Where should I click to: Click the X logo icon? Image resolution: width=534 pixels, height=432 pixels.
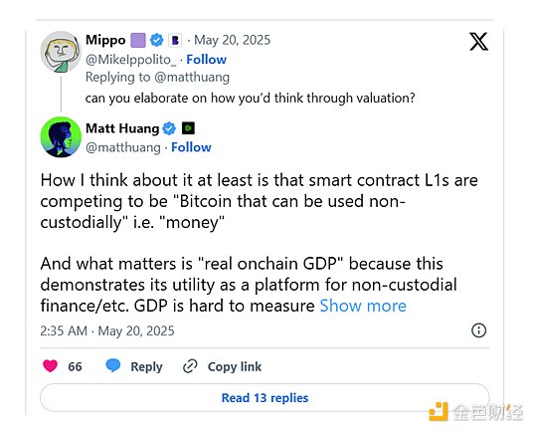(x=478, y=41)
